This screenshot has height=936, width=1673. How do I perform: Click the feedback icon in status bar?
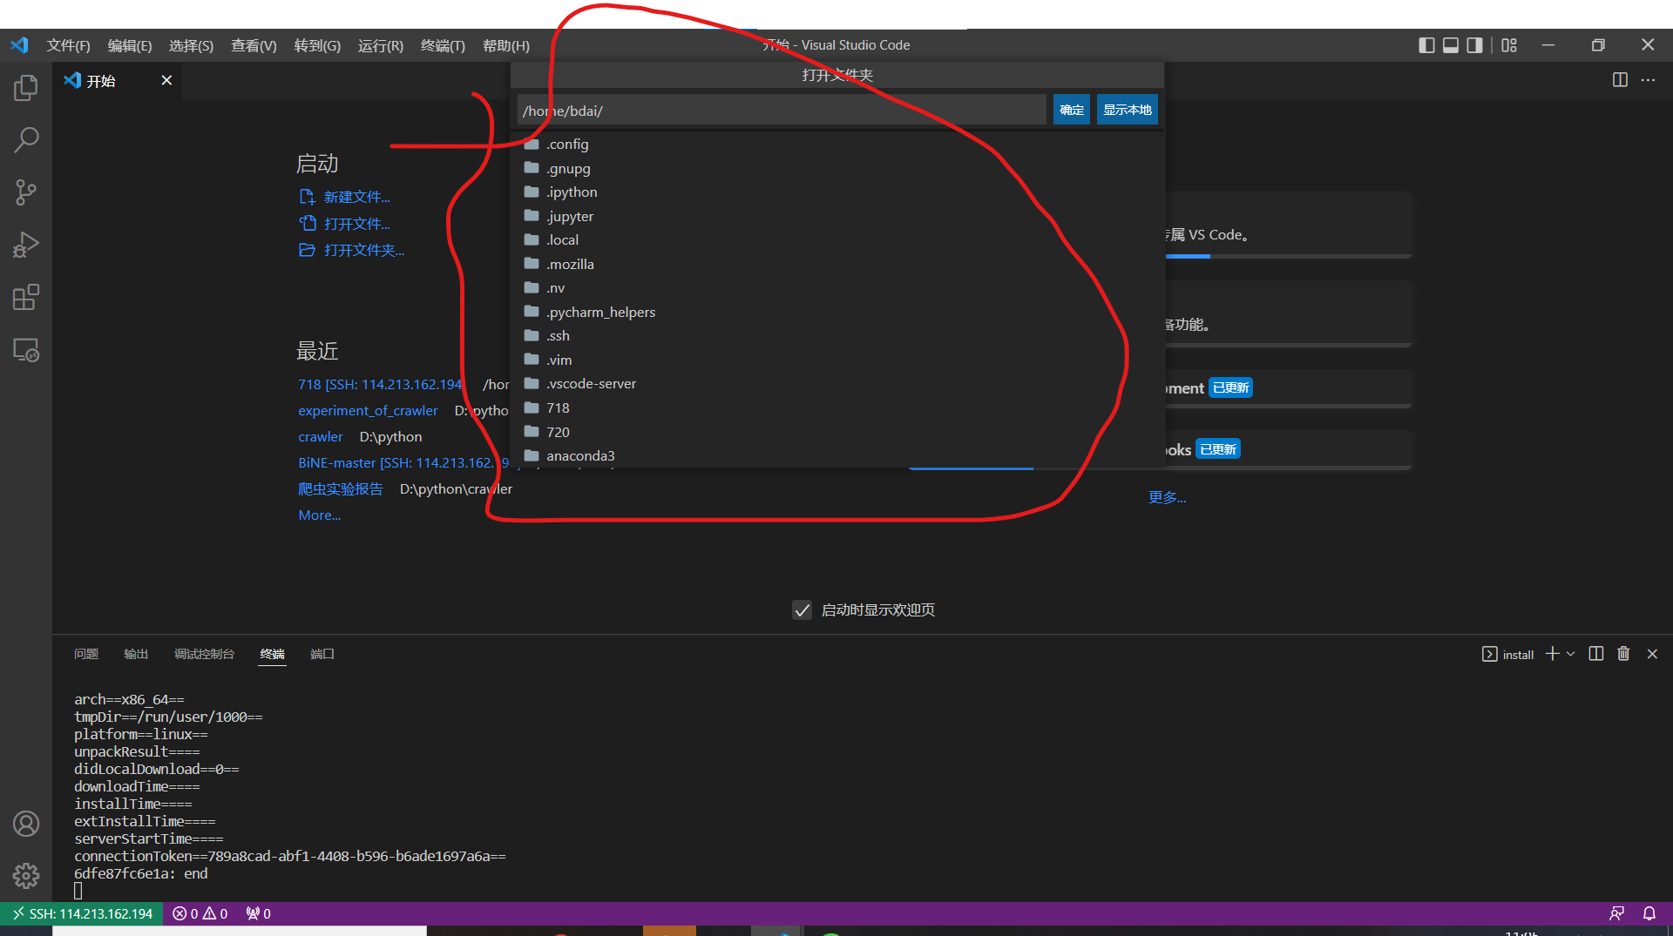pyautogui.click(x=1616, y=913)
